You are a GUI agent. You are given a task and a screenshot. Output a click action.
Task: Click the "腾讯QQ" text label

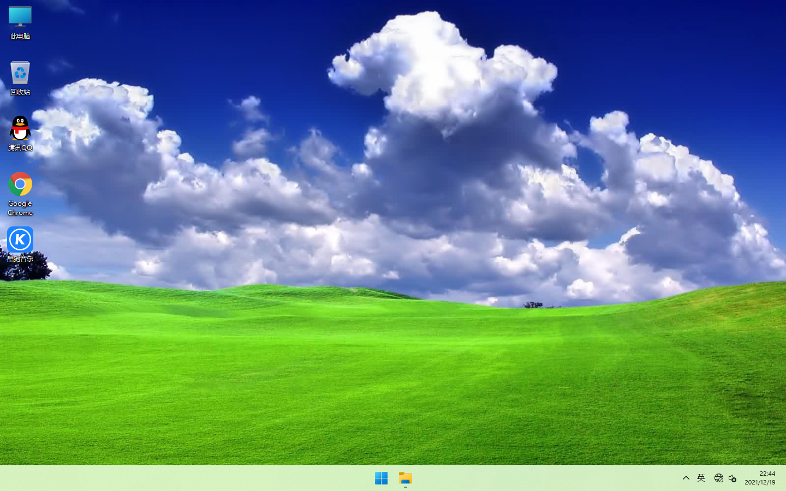pos(20,148)
